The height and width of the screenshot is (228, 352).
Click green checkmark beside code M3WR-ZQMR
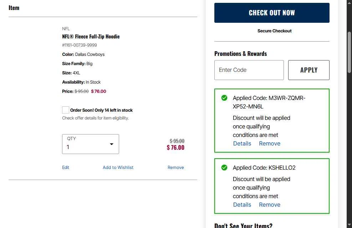(x=224, y=98)
